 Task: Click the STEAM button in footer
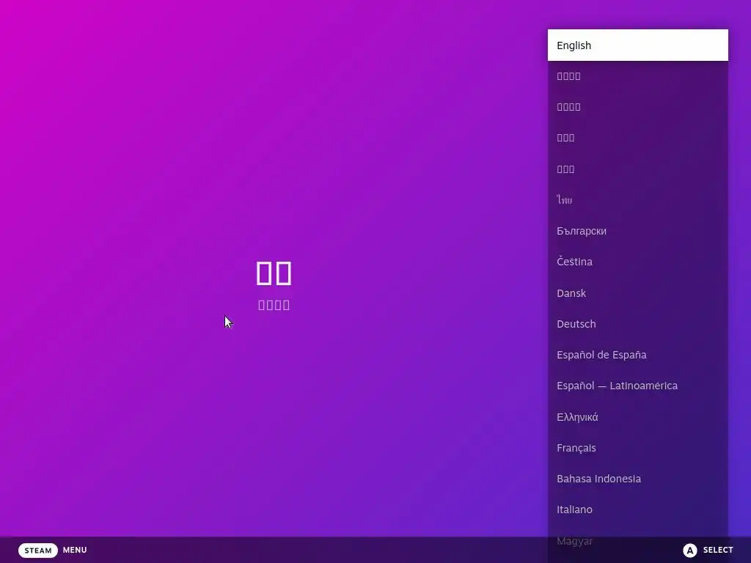coord(38,550)
